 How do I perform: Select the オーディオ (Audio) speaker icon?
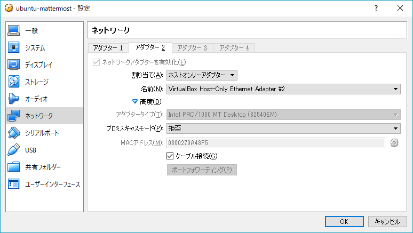tap(14, 99)
